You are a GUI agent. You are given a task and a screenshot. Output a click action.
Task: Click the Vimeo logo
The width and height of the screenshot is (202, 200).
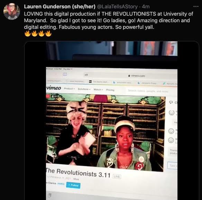click(x=54, y=88)
